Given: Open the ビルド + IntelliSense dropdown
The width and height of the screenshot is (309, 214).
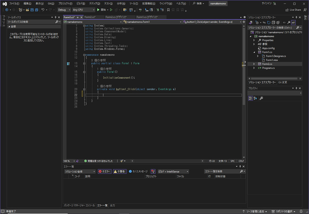Looking at the screenshot, I should 173,171.
